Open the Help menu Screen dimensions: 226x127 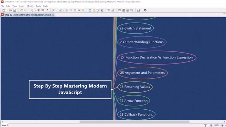46,6
